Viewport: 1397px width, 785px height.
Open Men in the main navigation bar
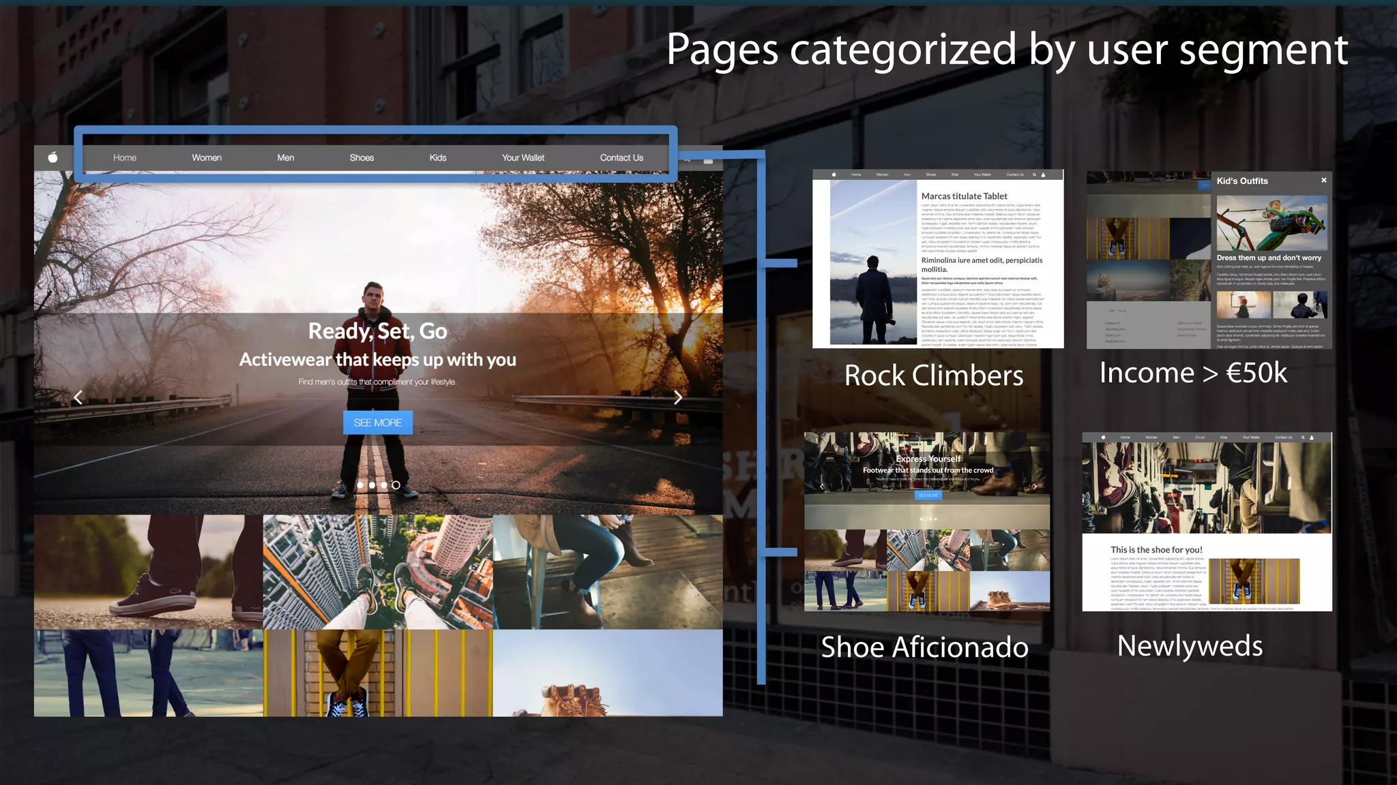[x=286, y=157]
